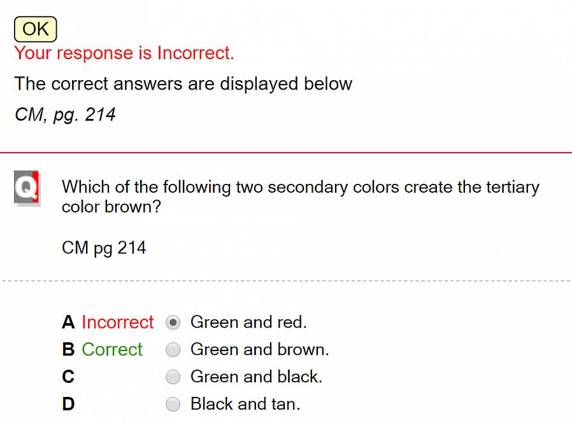
Task: Click the green Correct label beside B
Action: click(112, 350)
